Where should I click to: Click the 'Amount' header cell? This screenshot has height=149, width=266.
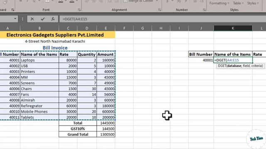click(106, 54)
